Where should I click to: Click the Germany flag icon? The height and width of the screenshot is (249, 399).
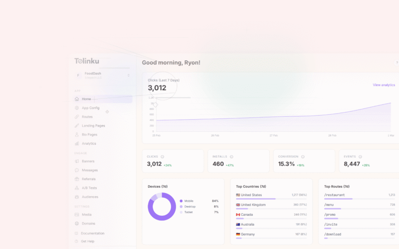[238, 234]
